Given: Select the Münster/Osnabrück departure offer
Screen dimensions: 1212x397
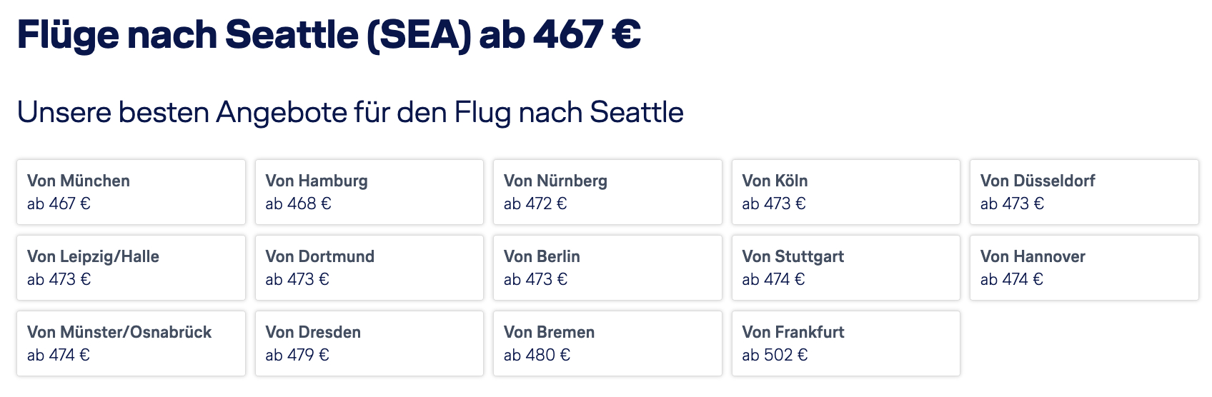Looking at the screenshot, I should (131, 343).
